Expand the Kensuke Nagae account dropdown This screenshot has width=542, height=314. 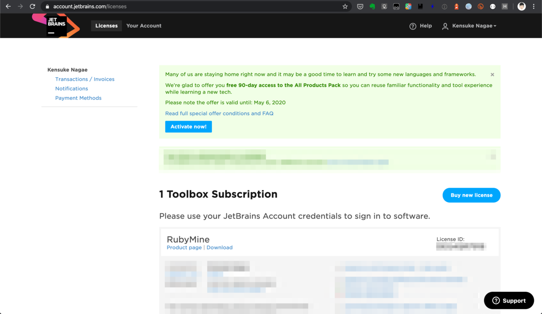[474, 26]
